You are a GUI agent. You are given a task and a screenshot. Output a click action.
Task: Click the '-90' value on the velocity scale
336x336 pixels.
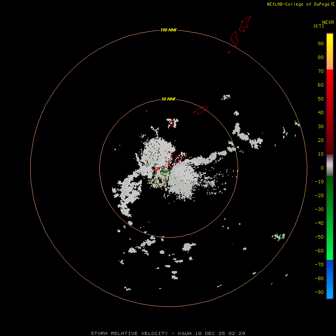click(x=319, y=292)
